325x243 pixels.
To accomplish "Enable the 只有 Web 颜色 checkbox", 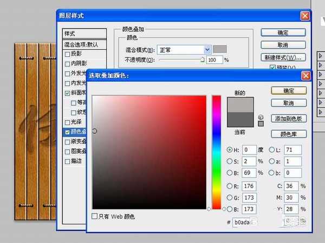I will [x=95, y=216].
